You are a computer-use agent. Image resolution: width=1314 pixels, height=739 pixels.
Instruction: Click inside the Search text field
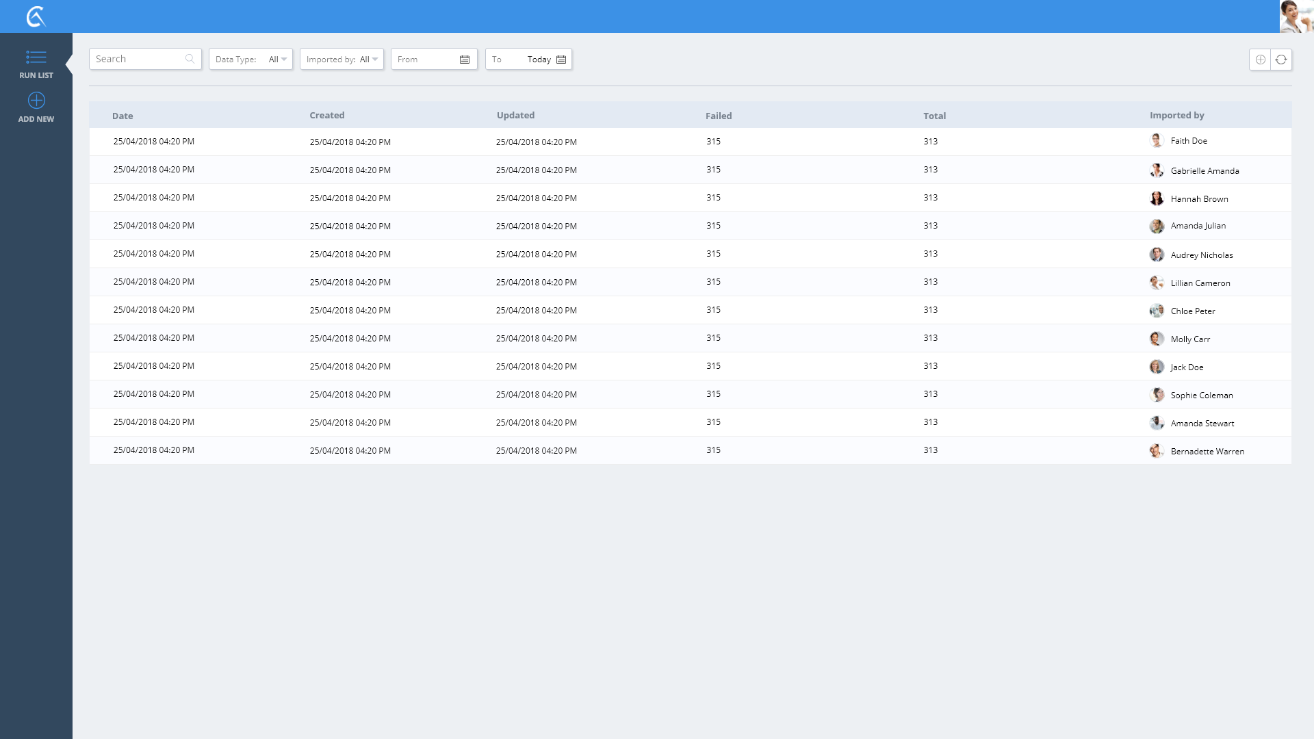click(137, 59)
